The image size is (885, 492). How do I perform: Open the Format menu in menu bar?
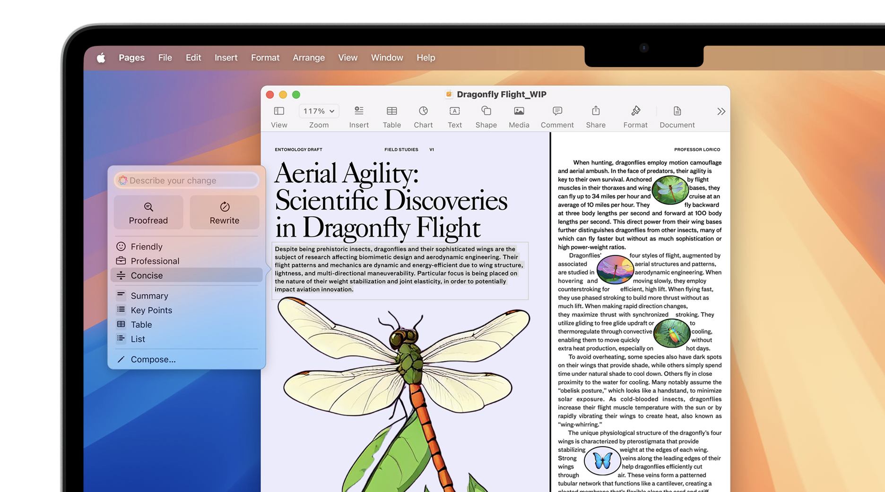(x=265, y=58)
